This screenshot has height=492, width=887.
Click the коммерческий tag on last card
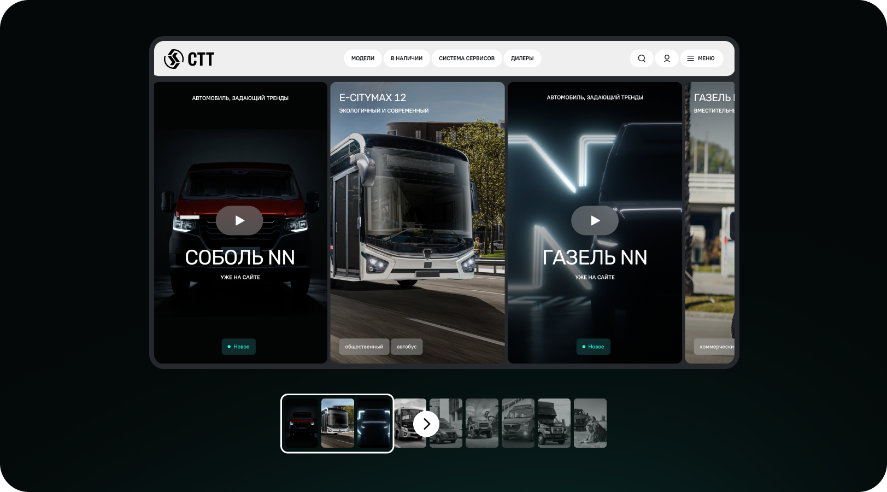(716, 347)
